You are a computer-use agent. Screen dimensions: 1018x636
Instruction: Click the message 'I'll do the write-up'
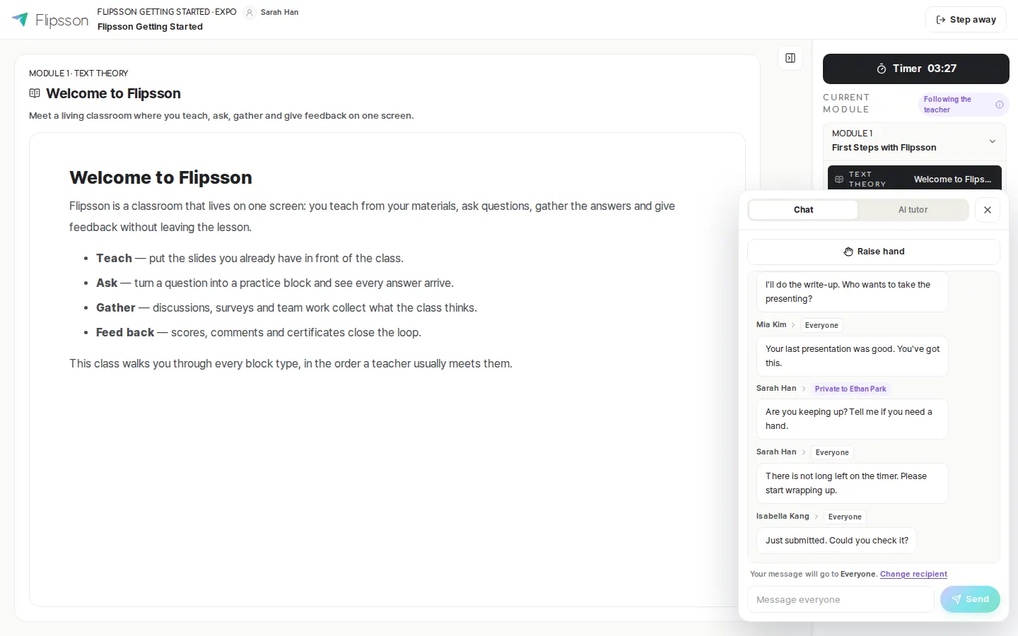(x=852, y=292)
